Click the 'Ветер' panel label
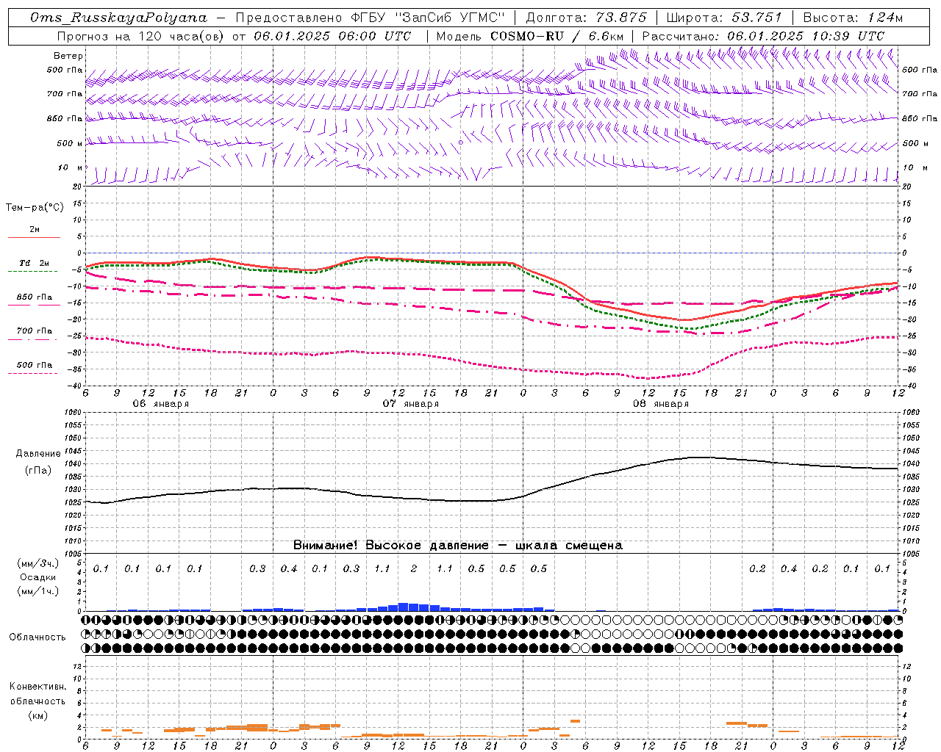 point(68,56)
